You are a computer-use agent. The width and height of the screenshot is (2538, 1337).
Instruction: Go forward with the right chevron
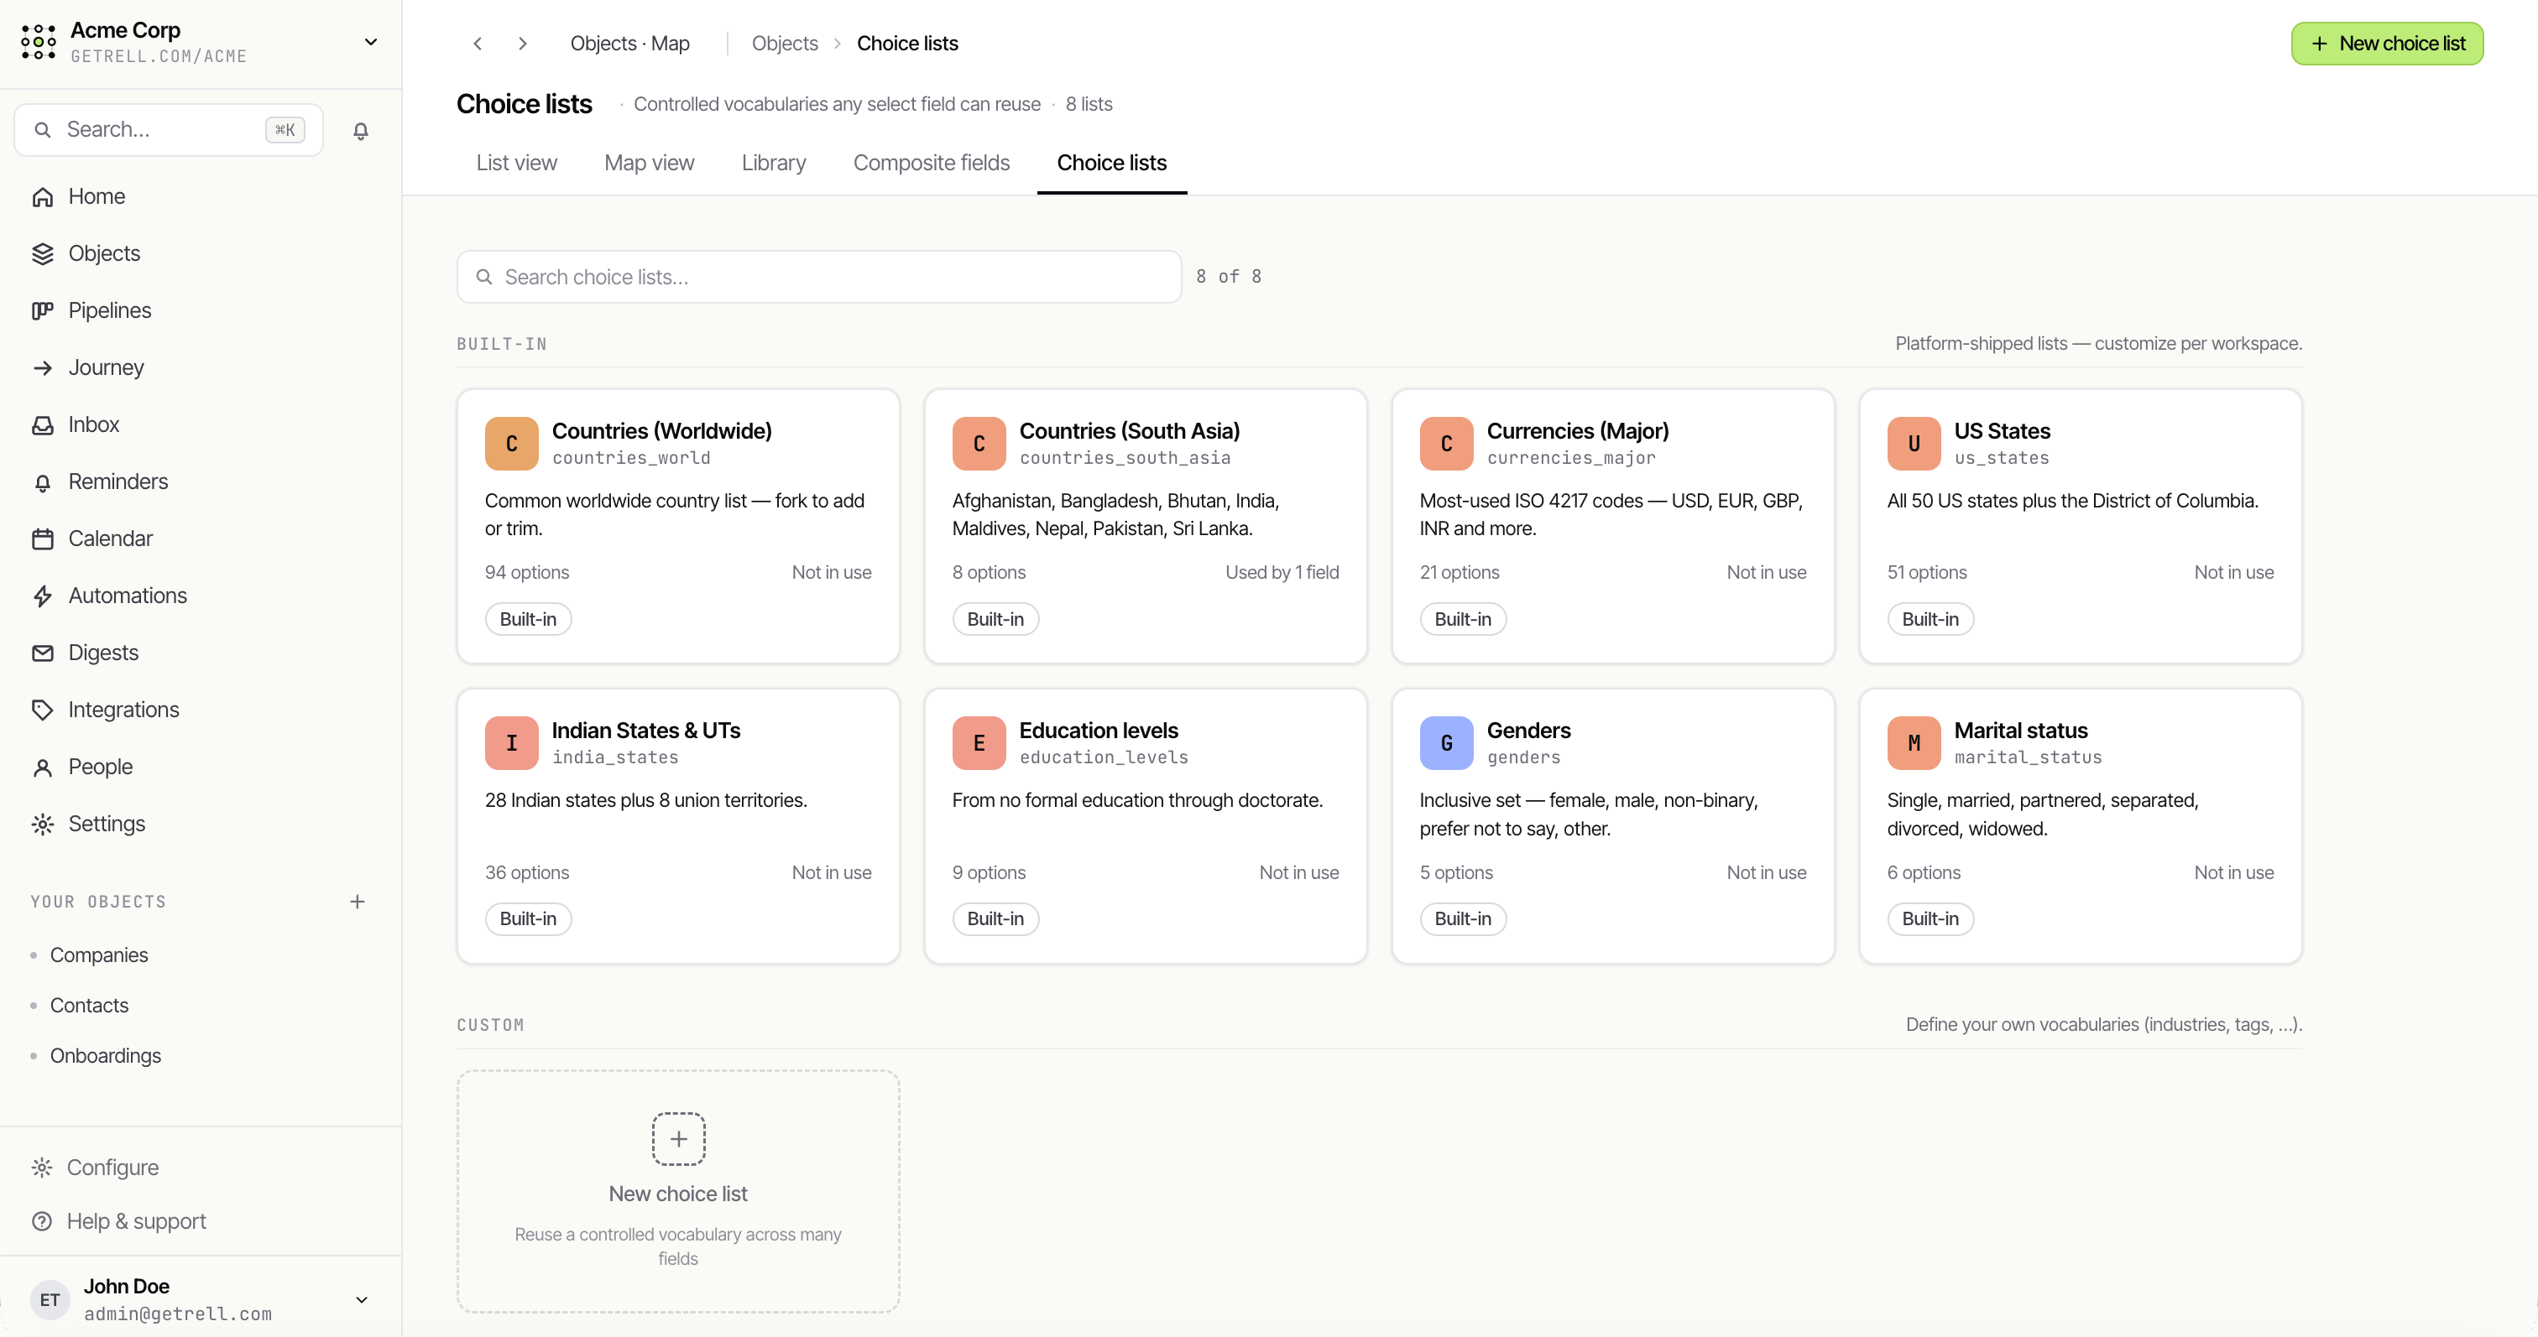coord(523,44)
